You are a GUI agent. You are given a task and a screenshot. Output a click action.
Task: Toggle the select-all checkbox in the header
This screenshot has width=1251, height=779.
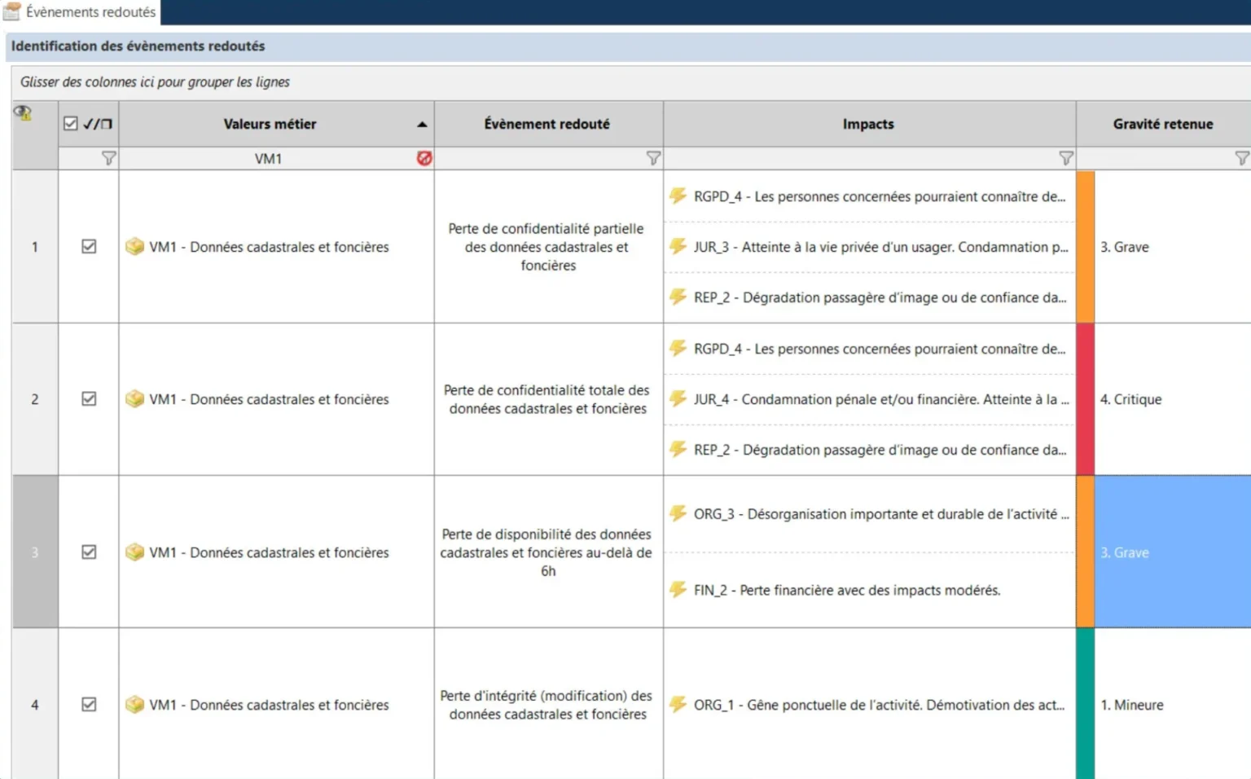tap(71, 124)
